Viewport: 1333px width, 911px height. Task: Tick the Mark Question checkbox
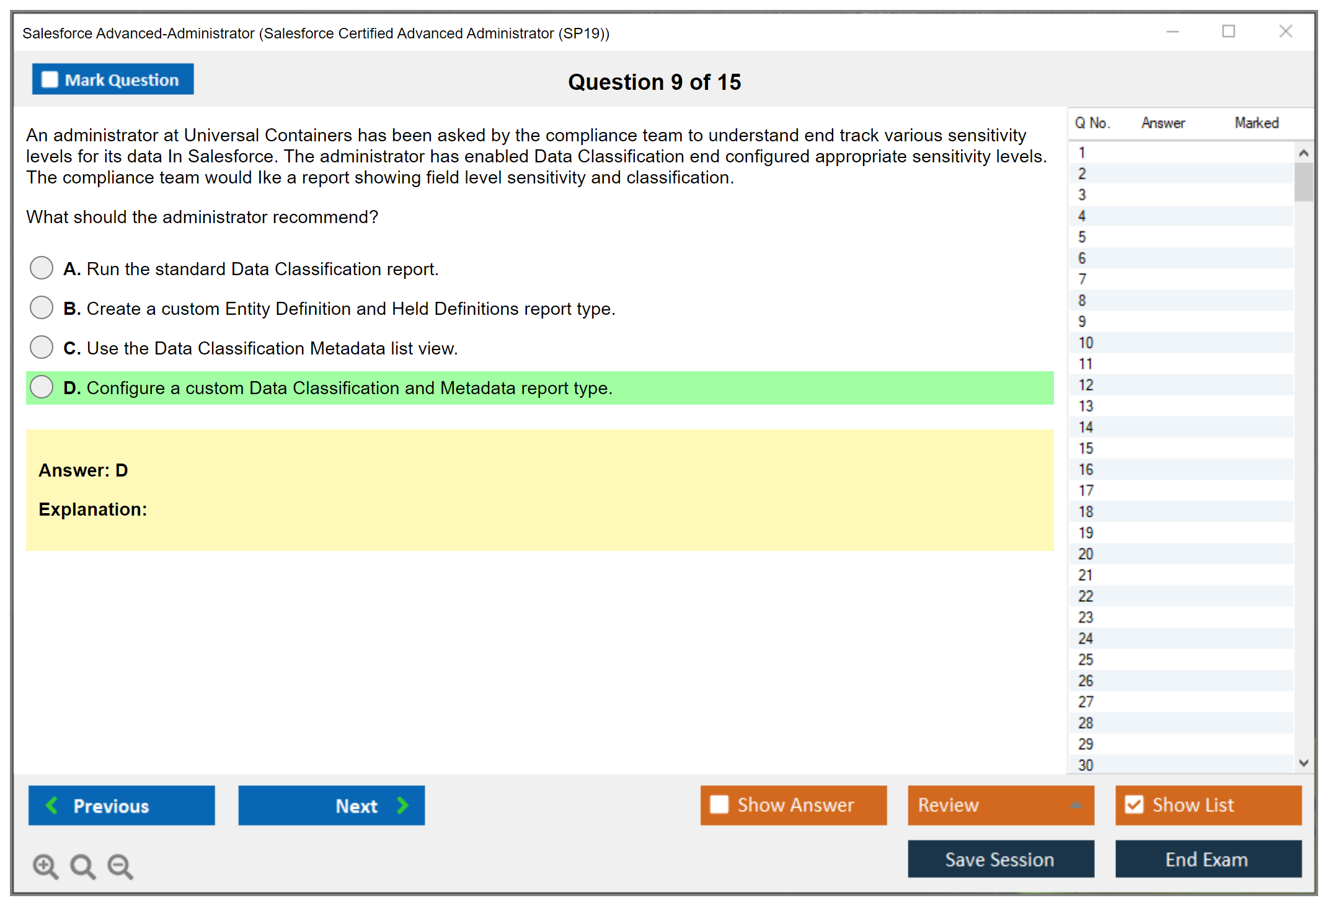pos(50,80)
